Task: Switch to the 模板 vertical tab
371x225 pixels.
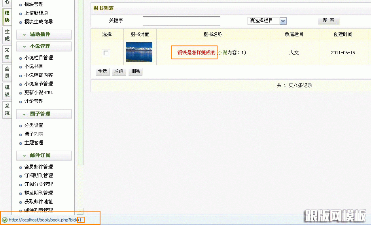Action: 7,91
